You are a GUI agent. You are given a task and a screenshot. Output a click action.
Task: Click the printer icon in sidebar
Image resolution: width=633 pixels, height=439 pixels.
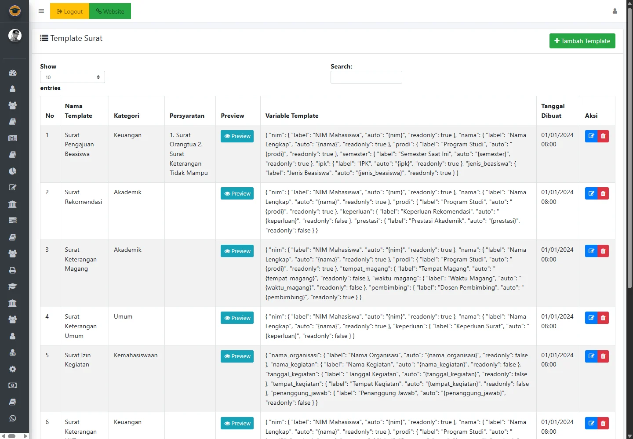[13, 270]
